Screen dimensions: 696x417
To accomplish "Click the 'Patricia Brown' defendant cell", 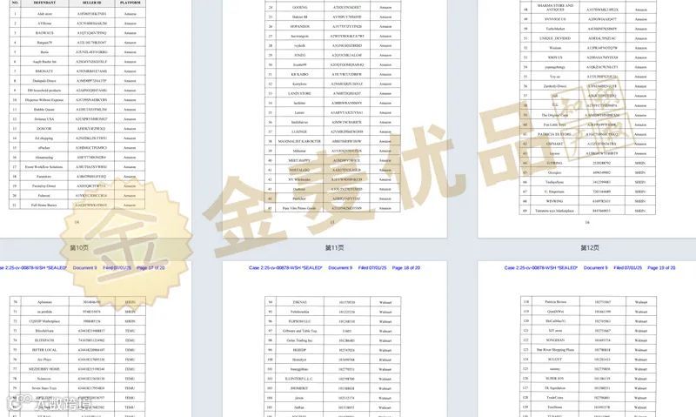I will pyautogui.click(x=555, y=302).
